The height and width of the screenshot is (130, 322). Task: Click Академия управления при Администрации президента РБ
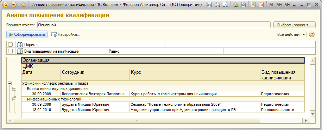[x=195, y=110]
